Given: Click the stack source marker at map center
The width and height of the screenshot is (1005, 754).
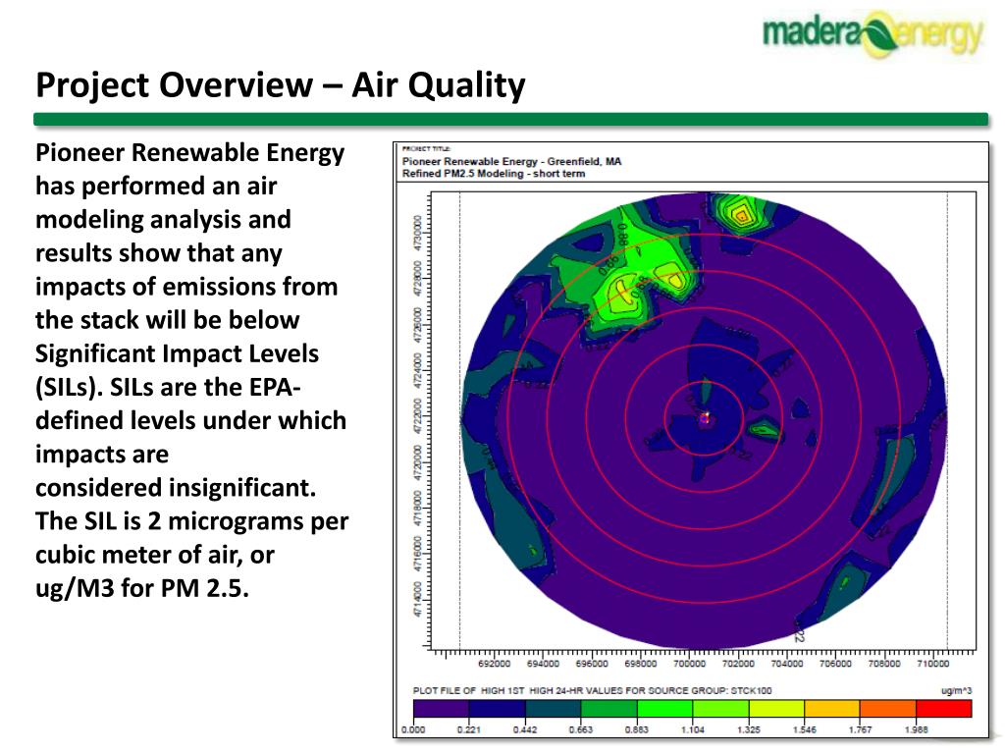Looking at the screenshot, I should click(705, 418).
